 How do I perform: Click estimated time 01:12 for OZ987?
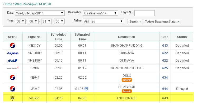click(82, 68)
